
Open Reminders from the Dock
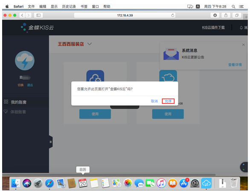point(105,183)
